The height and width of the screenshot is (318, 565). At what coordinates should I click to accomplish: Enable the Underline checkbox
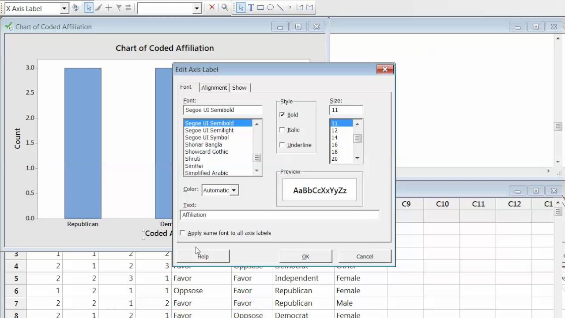pyautogui.click(x=282, y=145)
